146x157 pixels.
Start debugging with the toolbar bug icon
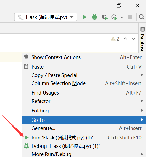95,17
